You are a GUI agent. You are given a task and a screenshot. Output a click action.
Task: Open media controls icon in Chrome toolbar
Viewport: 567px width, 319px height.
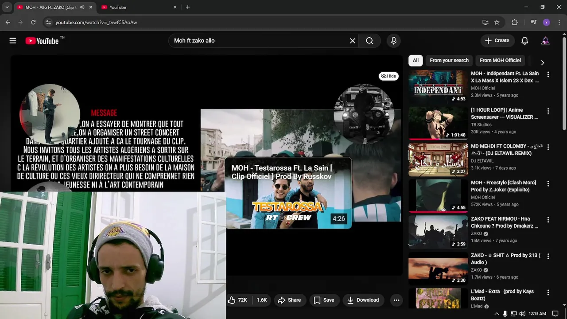(x=533, y=22)
